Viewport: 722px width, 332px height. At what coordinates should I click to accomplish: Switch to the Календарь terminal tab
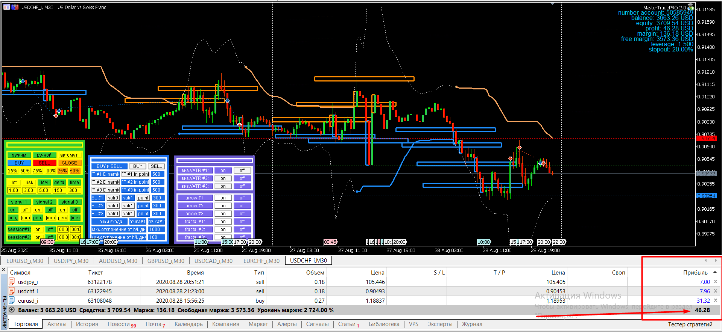coord(188,324)
